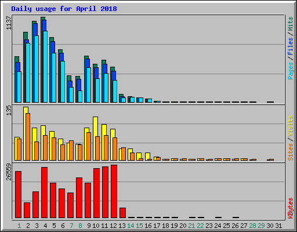Click the 26559 KBytes axis value
This screenshot has width=297, height=232.
9,172
